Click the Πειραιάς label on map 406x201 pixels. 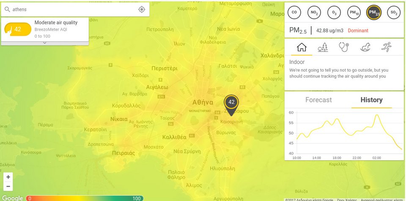[123, 153]
